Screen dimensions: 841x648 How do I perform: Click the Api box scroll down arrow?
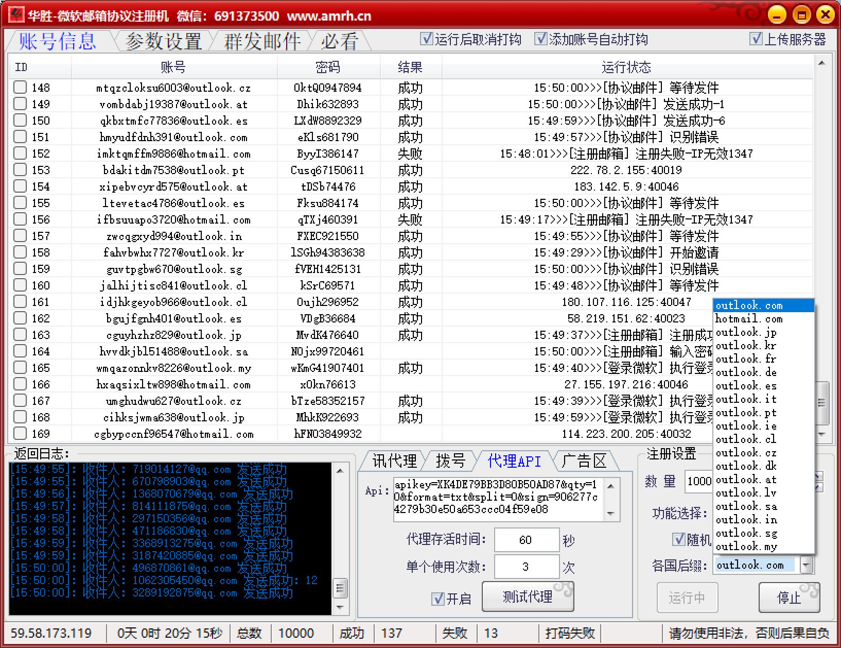(x=611, y=514)
